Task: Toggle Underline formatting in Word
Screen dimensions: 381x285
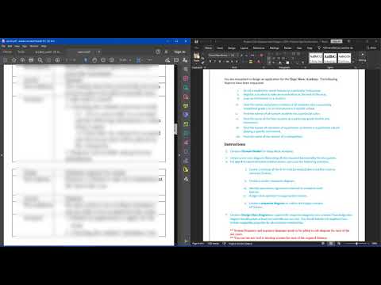Action: pos(220,62)
